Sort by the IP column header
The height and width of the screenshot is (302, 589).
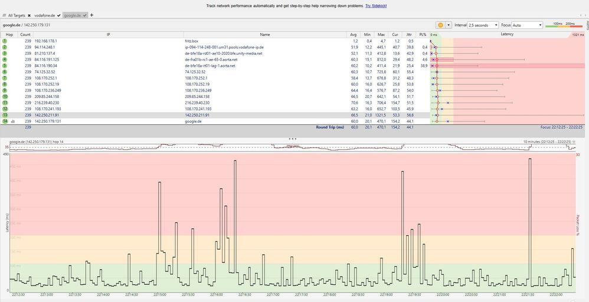point(108,35)
